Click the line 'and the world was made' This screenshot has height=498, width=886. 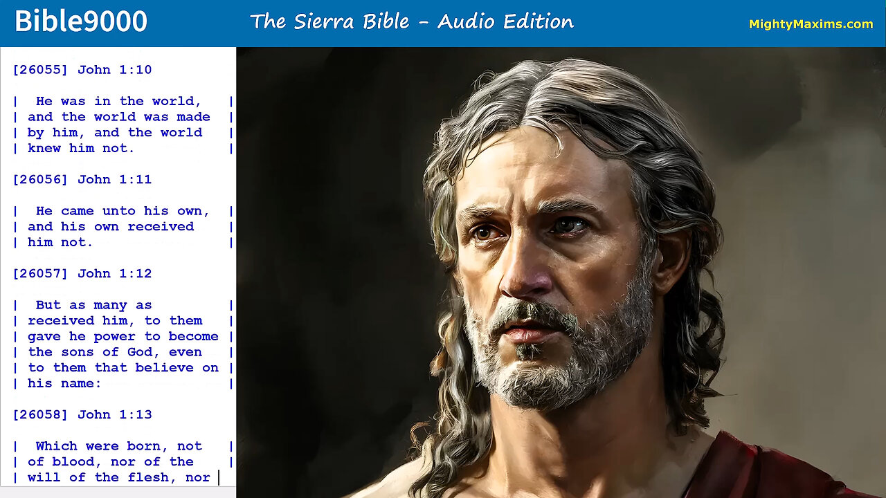click(x=119, y=117)
